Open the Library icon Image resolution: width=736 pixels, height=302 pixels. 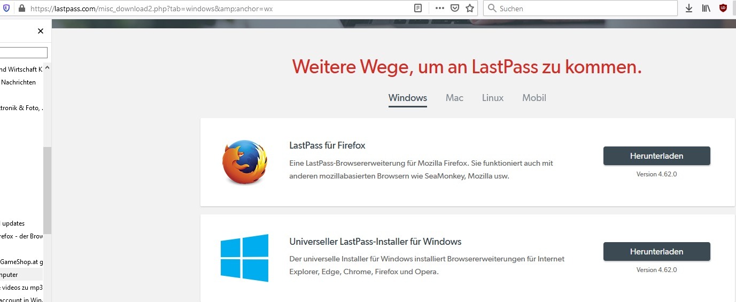(706, 8)
